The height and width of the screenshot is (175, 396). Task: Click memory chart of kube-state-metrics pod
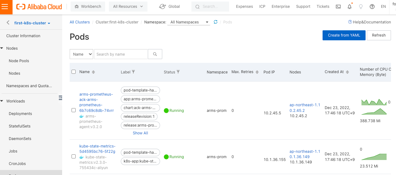click(x=374, y=156)
